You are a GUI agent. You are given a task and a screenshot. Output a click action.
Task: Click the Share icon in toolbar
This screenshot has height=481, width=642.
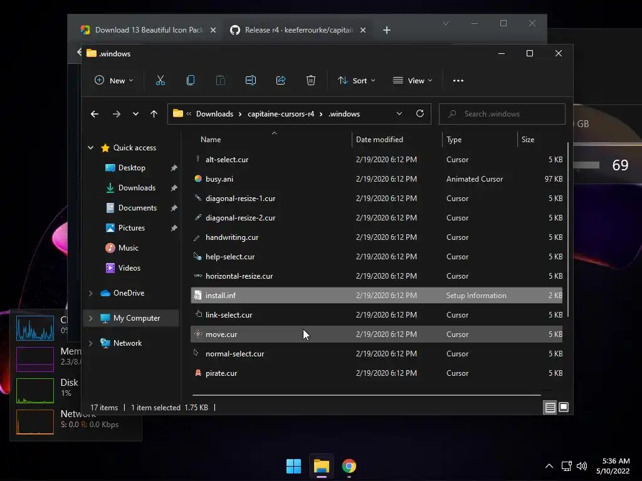pos(281,81)
